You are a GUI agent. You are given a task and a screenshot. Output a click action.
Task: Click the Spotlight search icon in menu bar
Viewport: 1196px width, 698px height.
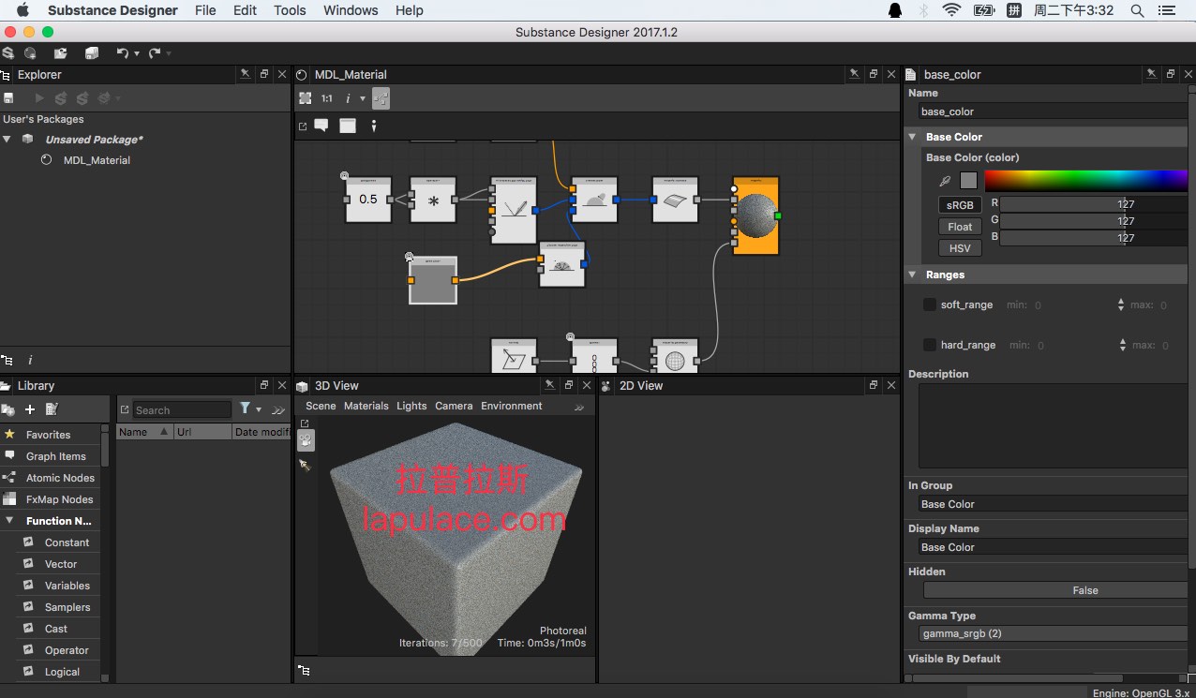click(1137, 10)
